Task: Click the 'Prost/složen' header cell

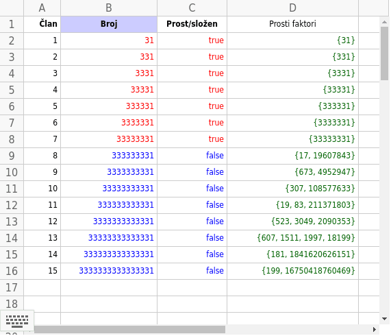Action: coord(192,25)
